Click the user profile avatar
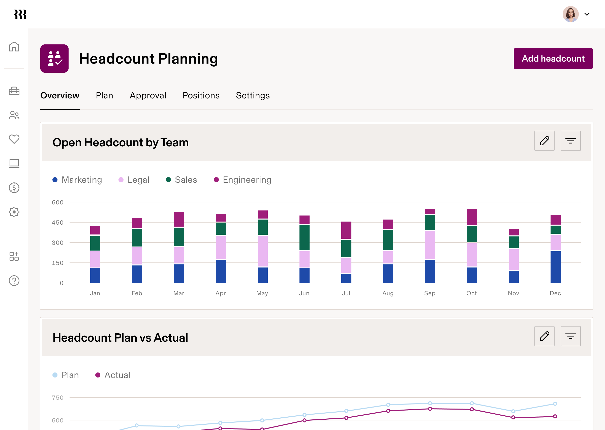 point(570,14)
